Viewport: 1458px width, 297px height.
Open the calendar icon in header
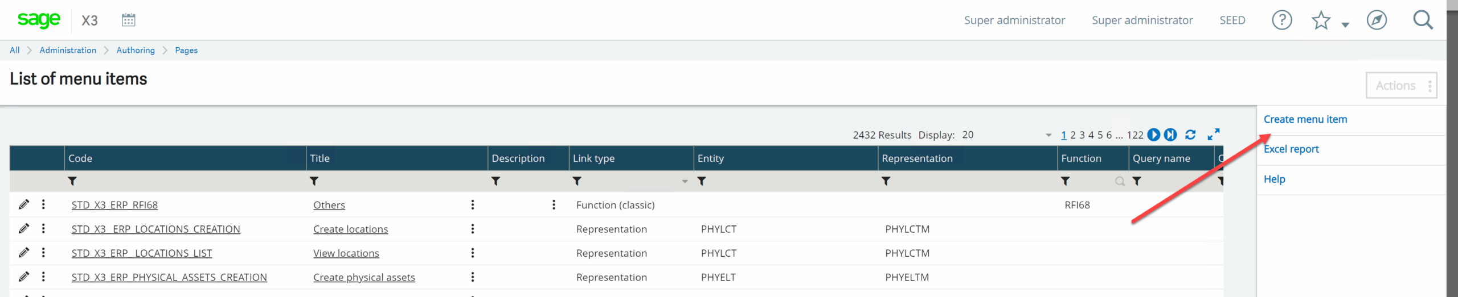click(x=129, y=20)
